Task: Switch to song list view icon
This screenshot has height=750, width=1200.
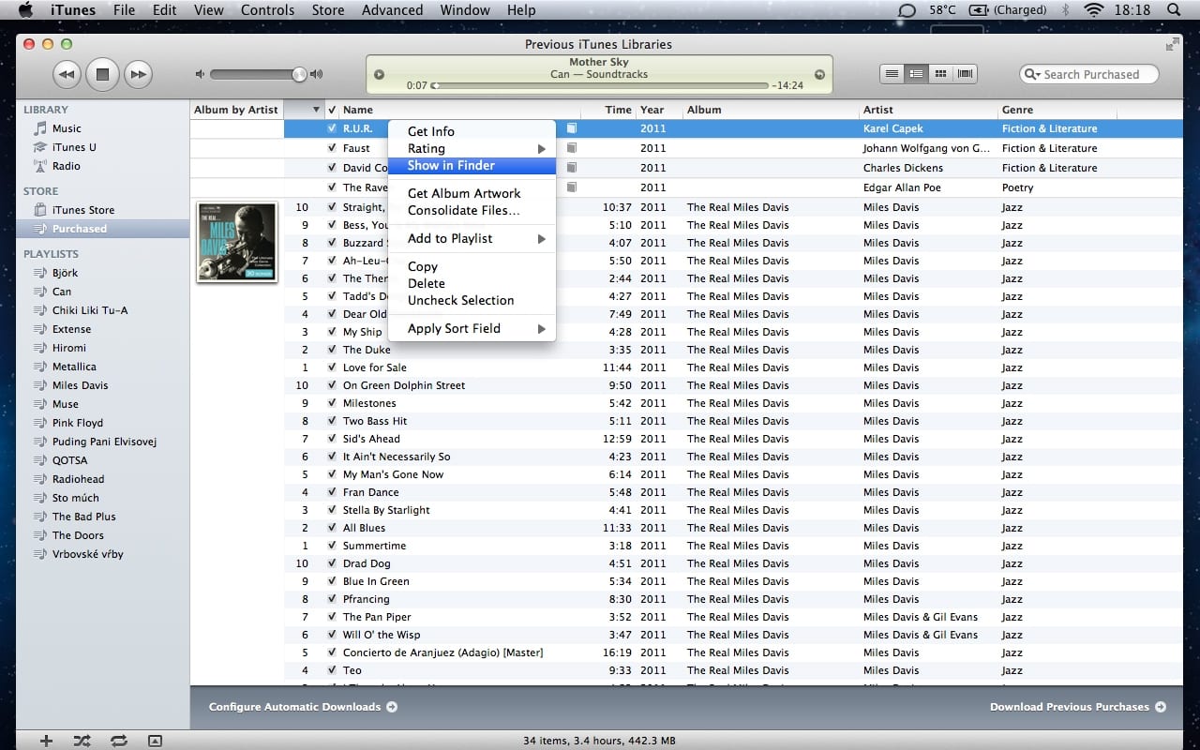Action: [892, 73]
